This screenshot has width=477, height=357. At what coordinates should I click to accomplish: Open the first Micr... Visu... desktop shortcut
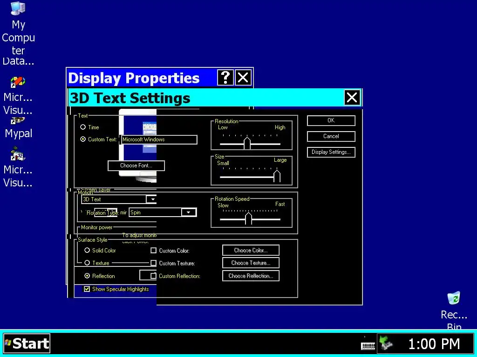pyautogui.click(x=18, y=95)
